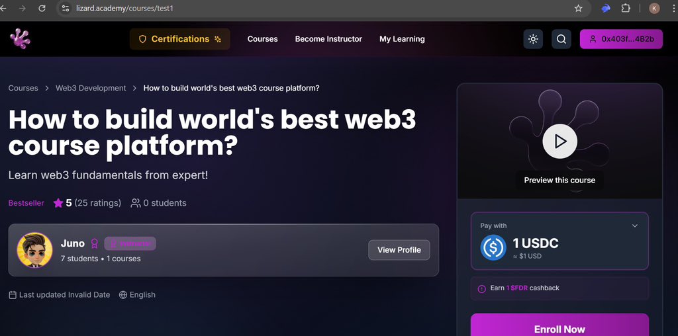Open Juno's profile with View Profile
678x336 pixels.
[399, 250]
